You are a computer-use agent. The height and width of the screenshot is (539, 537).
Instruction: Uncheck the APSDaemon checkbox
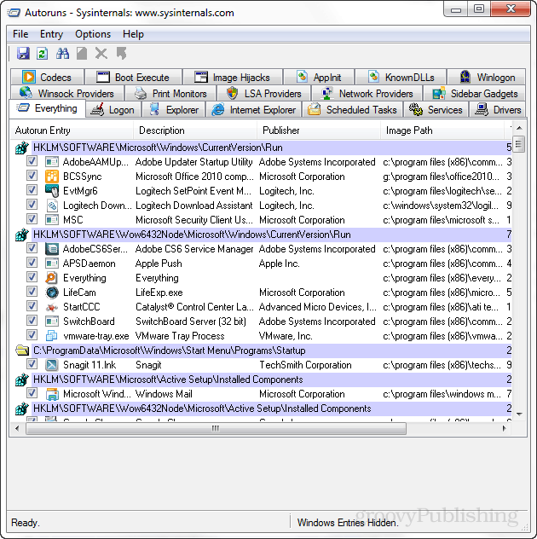pos(32,263)
